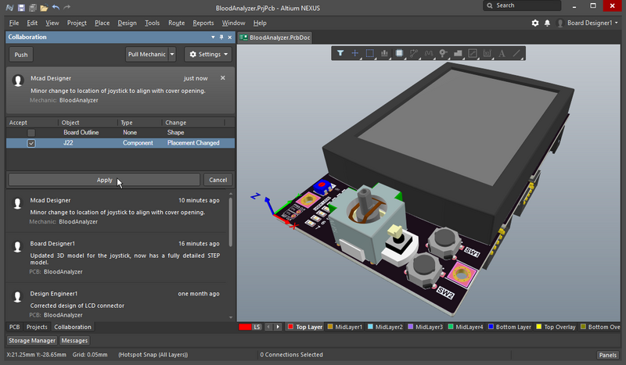Screen dimensions: 626x365
Task: Uncheck the J22 accept checkbox
Action: (31, 143)
